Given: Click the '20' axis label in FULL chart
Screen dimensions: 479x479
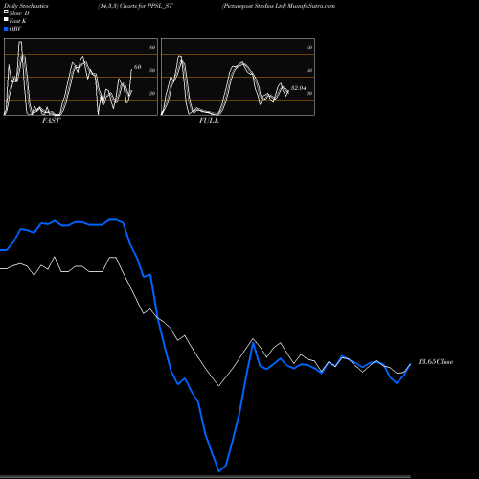Looking at the screenshot, I should [309, 93].
